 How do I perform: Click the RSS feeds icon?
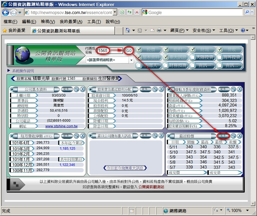140,30
